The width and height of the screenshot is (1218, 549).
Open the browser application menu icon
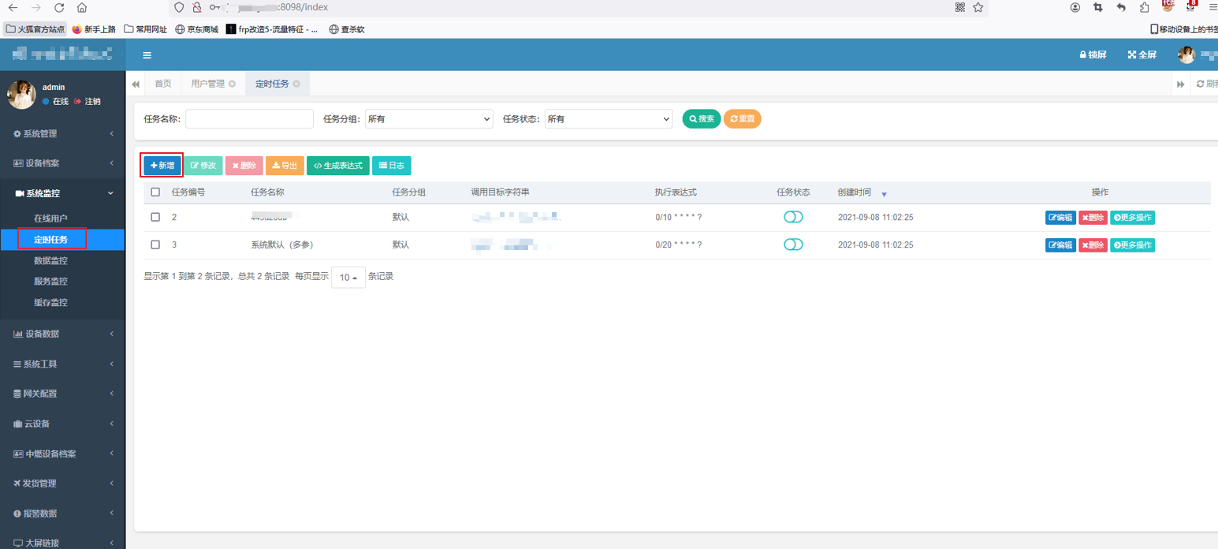1213,7
